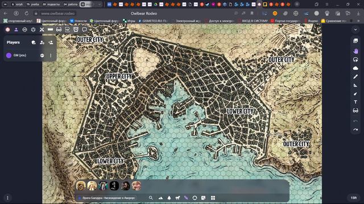
Task: Open the browser hamburger menu in the title bar
Action: coord(327,4)
